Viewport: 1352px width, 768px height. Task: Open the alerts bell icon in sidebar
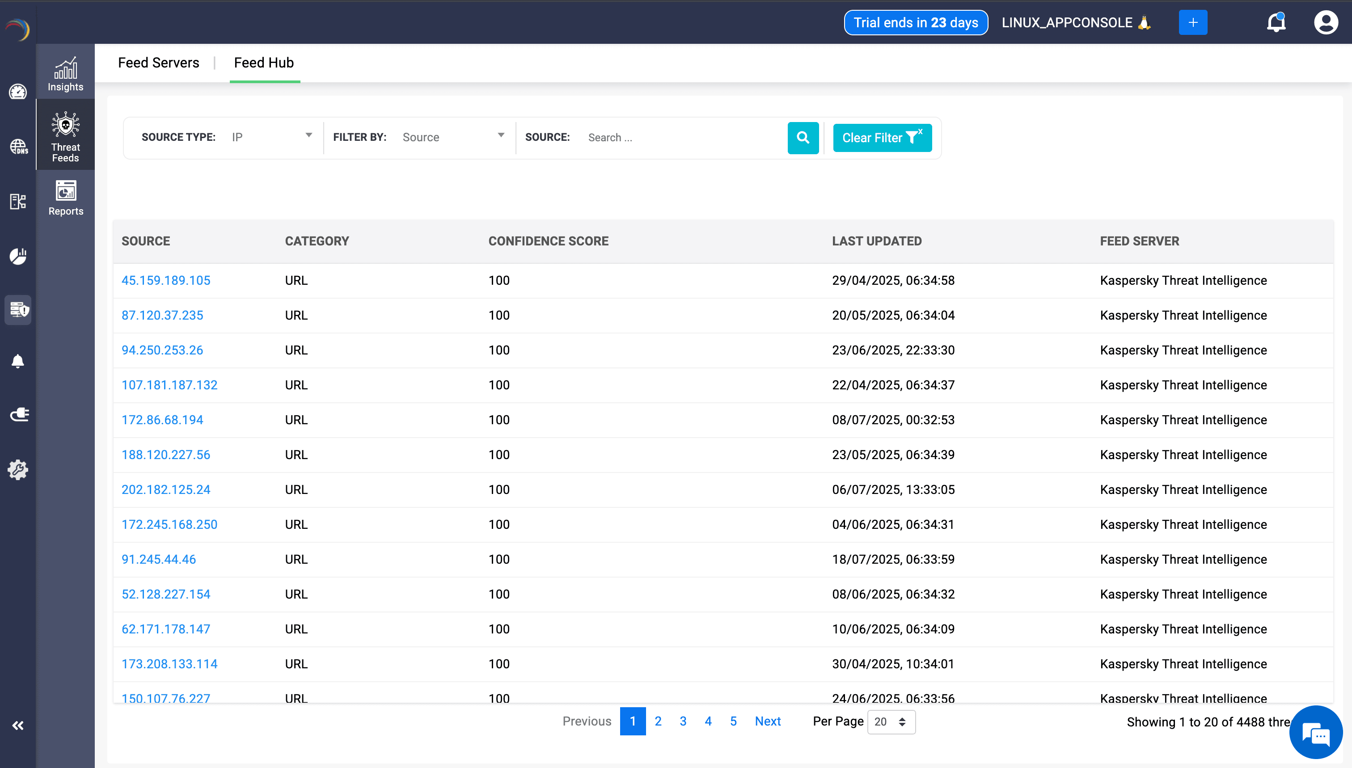[18, 361]
